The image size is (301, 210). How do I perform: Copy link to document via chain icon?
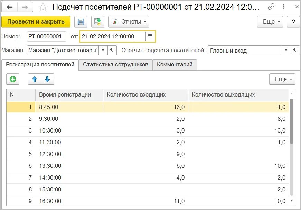pos(271,7)
